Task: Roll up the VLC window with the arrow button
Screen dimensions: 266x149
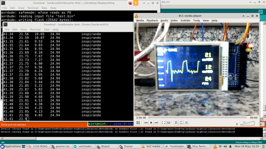Action: 244,16
